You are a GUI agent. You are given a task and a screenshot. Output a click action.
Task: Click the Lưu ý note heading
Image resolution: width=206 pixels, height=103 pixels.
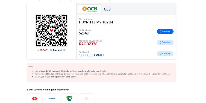pyautogui.click(x=31, y=66)
